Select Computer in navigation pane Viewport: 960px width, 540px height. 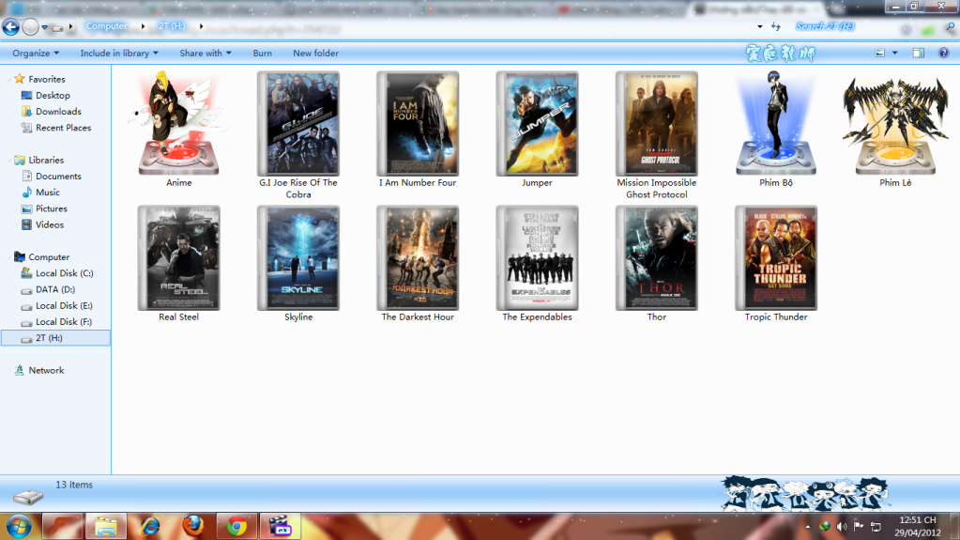(49, 256)
